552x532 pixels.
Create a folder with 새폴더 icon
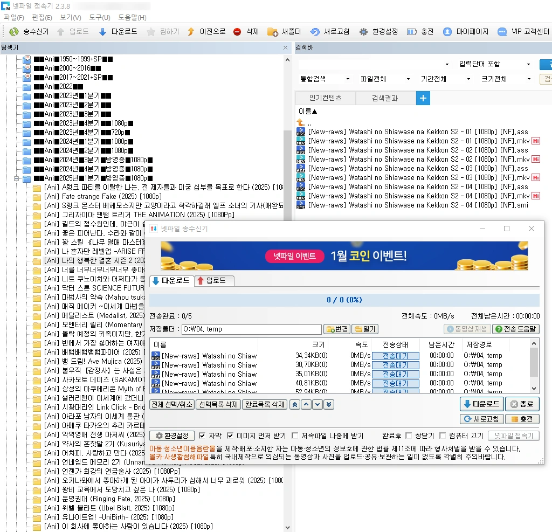(272, 32)
